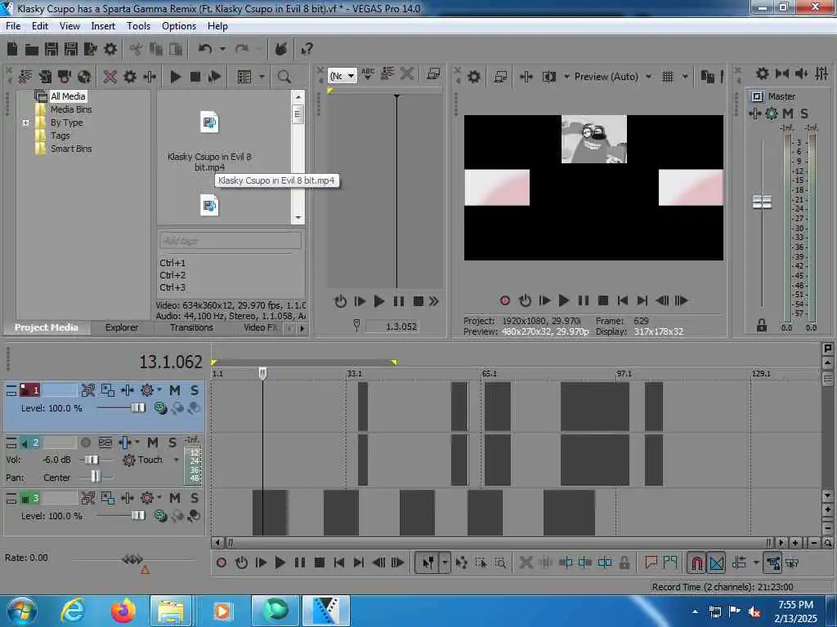Open the overlays grid dropdown arrow
Image resolution: width=837 pixels, height=627 pixels.
[685, 77]
